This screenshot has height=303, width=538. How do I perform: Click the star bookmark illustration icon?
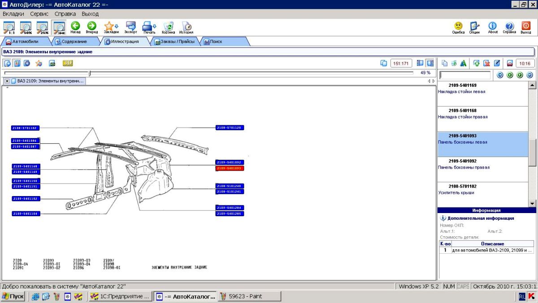point(39,63)
